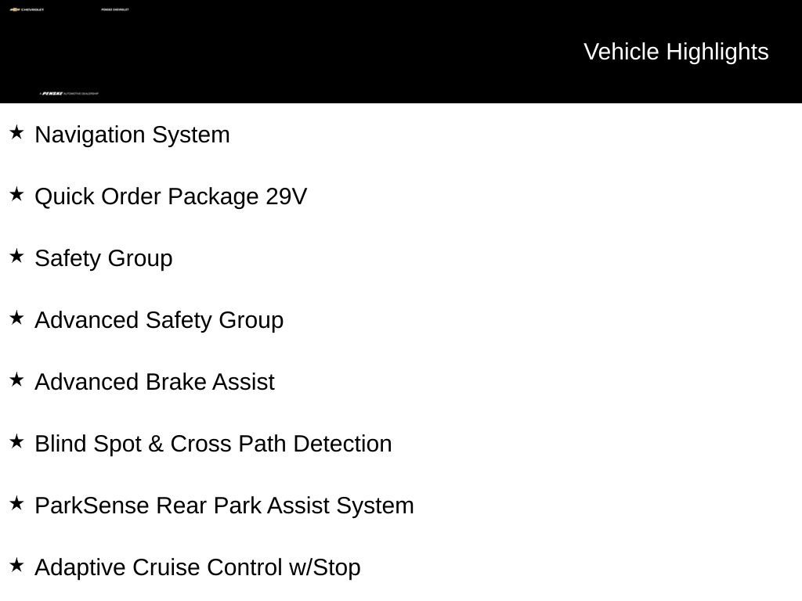Click Adaptive Cruise Control w/Stop text
The image size is (802, 601).
point(197,568)
